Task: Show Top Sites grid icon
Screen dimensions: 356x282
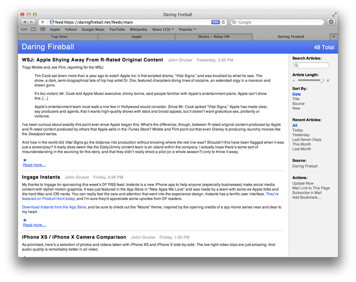Action: click(42, 29)
